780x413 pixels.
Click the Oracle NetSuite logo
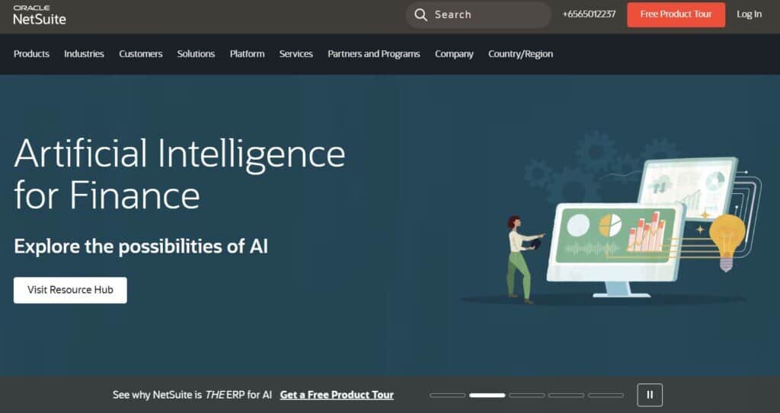click(x=40, y=15)
